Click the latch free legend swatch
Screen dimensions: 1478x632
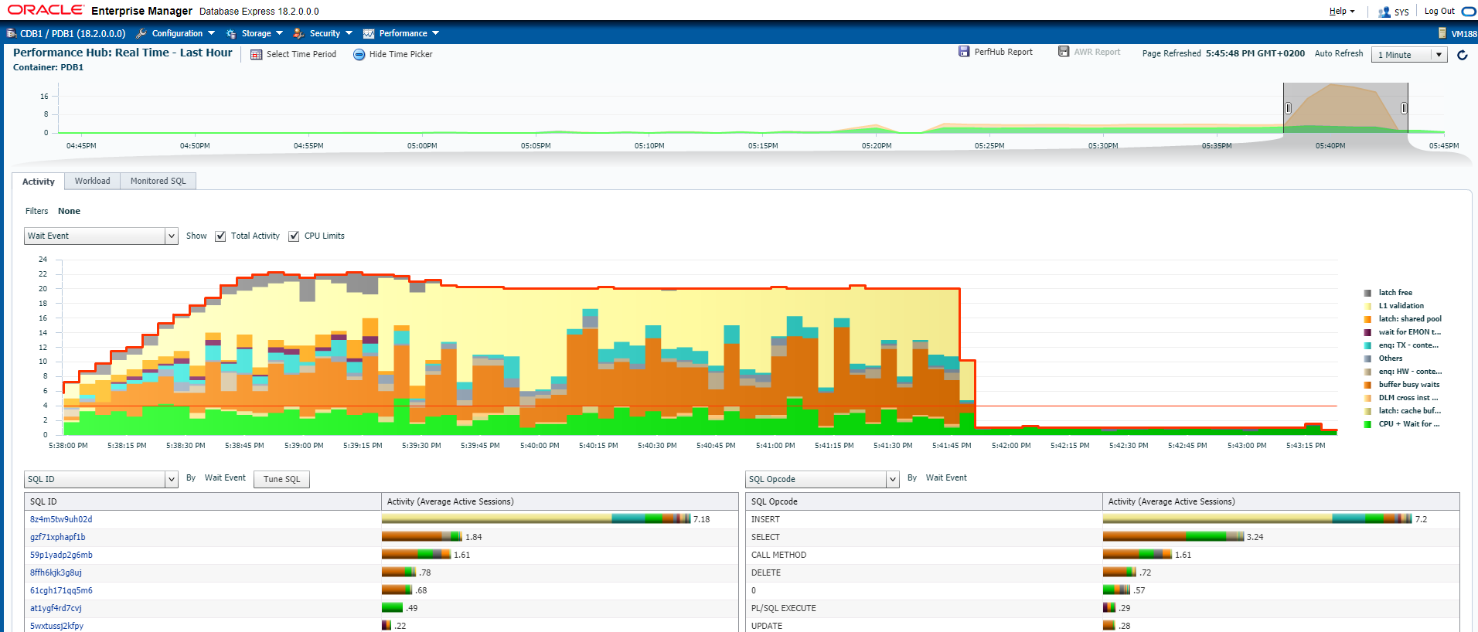[x=1367, y=293]
